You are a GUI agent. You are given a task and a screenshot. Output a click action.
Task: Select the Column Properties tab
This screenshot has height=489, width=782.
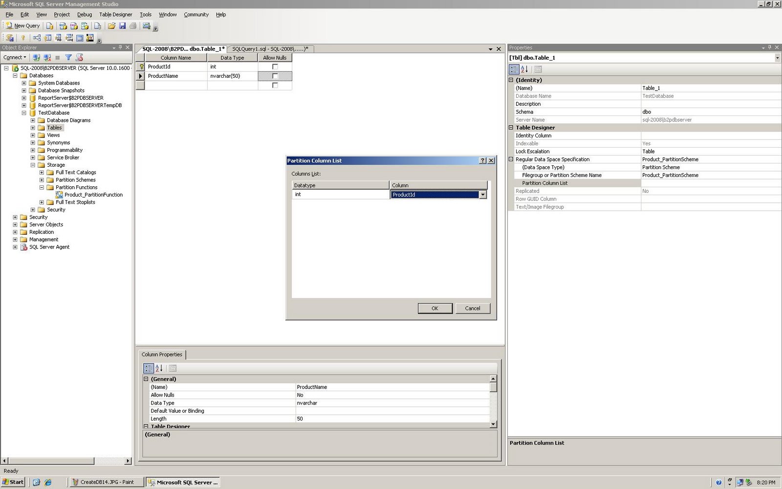point(162,355)
